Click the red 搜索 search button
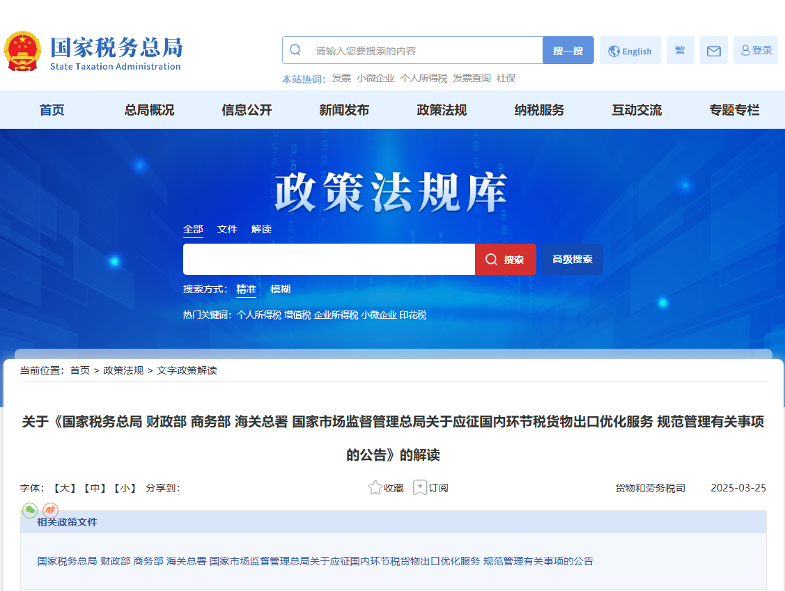 [506, 260]
